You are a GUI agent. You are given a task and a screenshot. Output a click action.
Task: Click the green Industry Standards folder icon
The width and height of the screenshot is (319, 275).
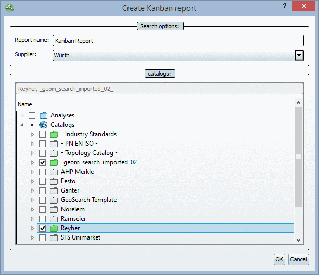(54, 134)
